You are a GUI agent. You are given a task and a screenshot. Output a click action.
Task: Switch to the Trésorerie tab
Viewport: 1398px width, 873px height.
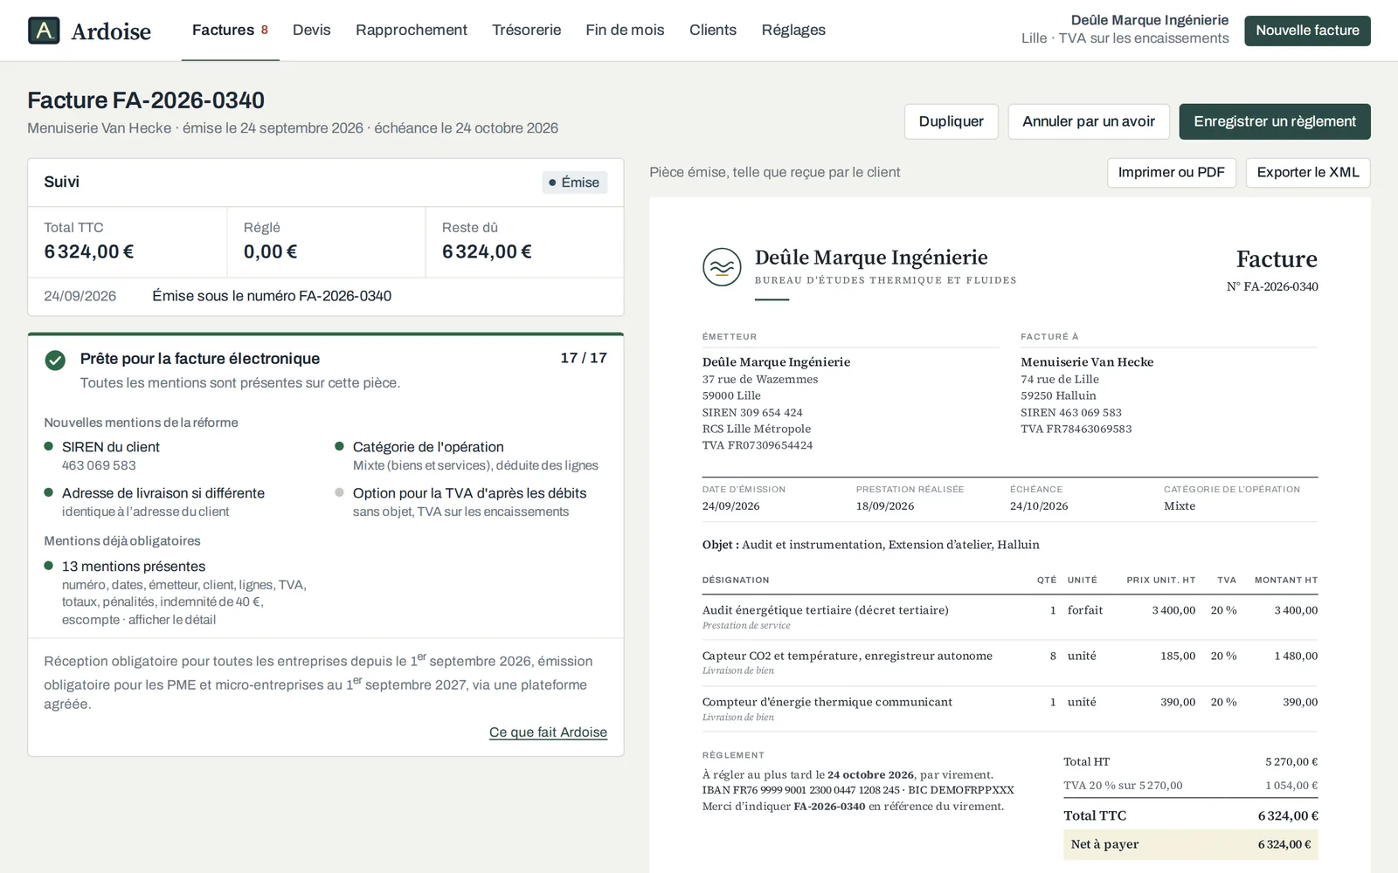click(526, 30)
